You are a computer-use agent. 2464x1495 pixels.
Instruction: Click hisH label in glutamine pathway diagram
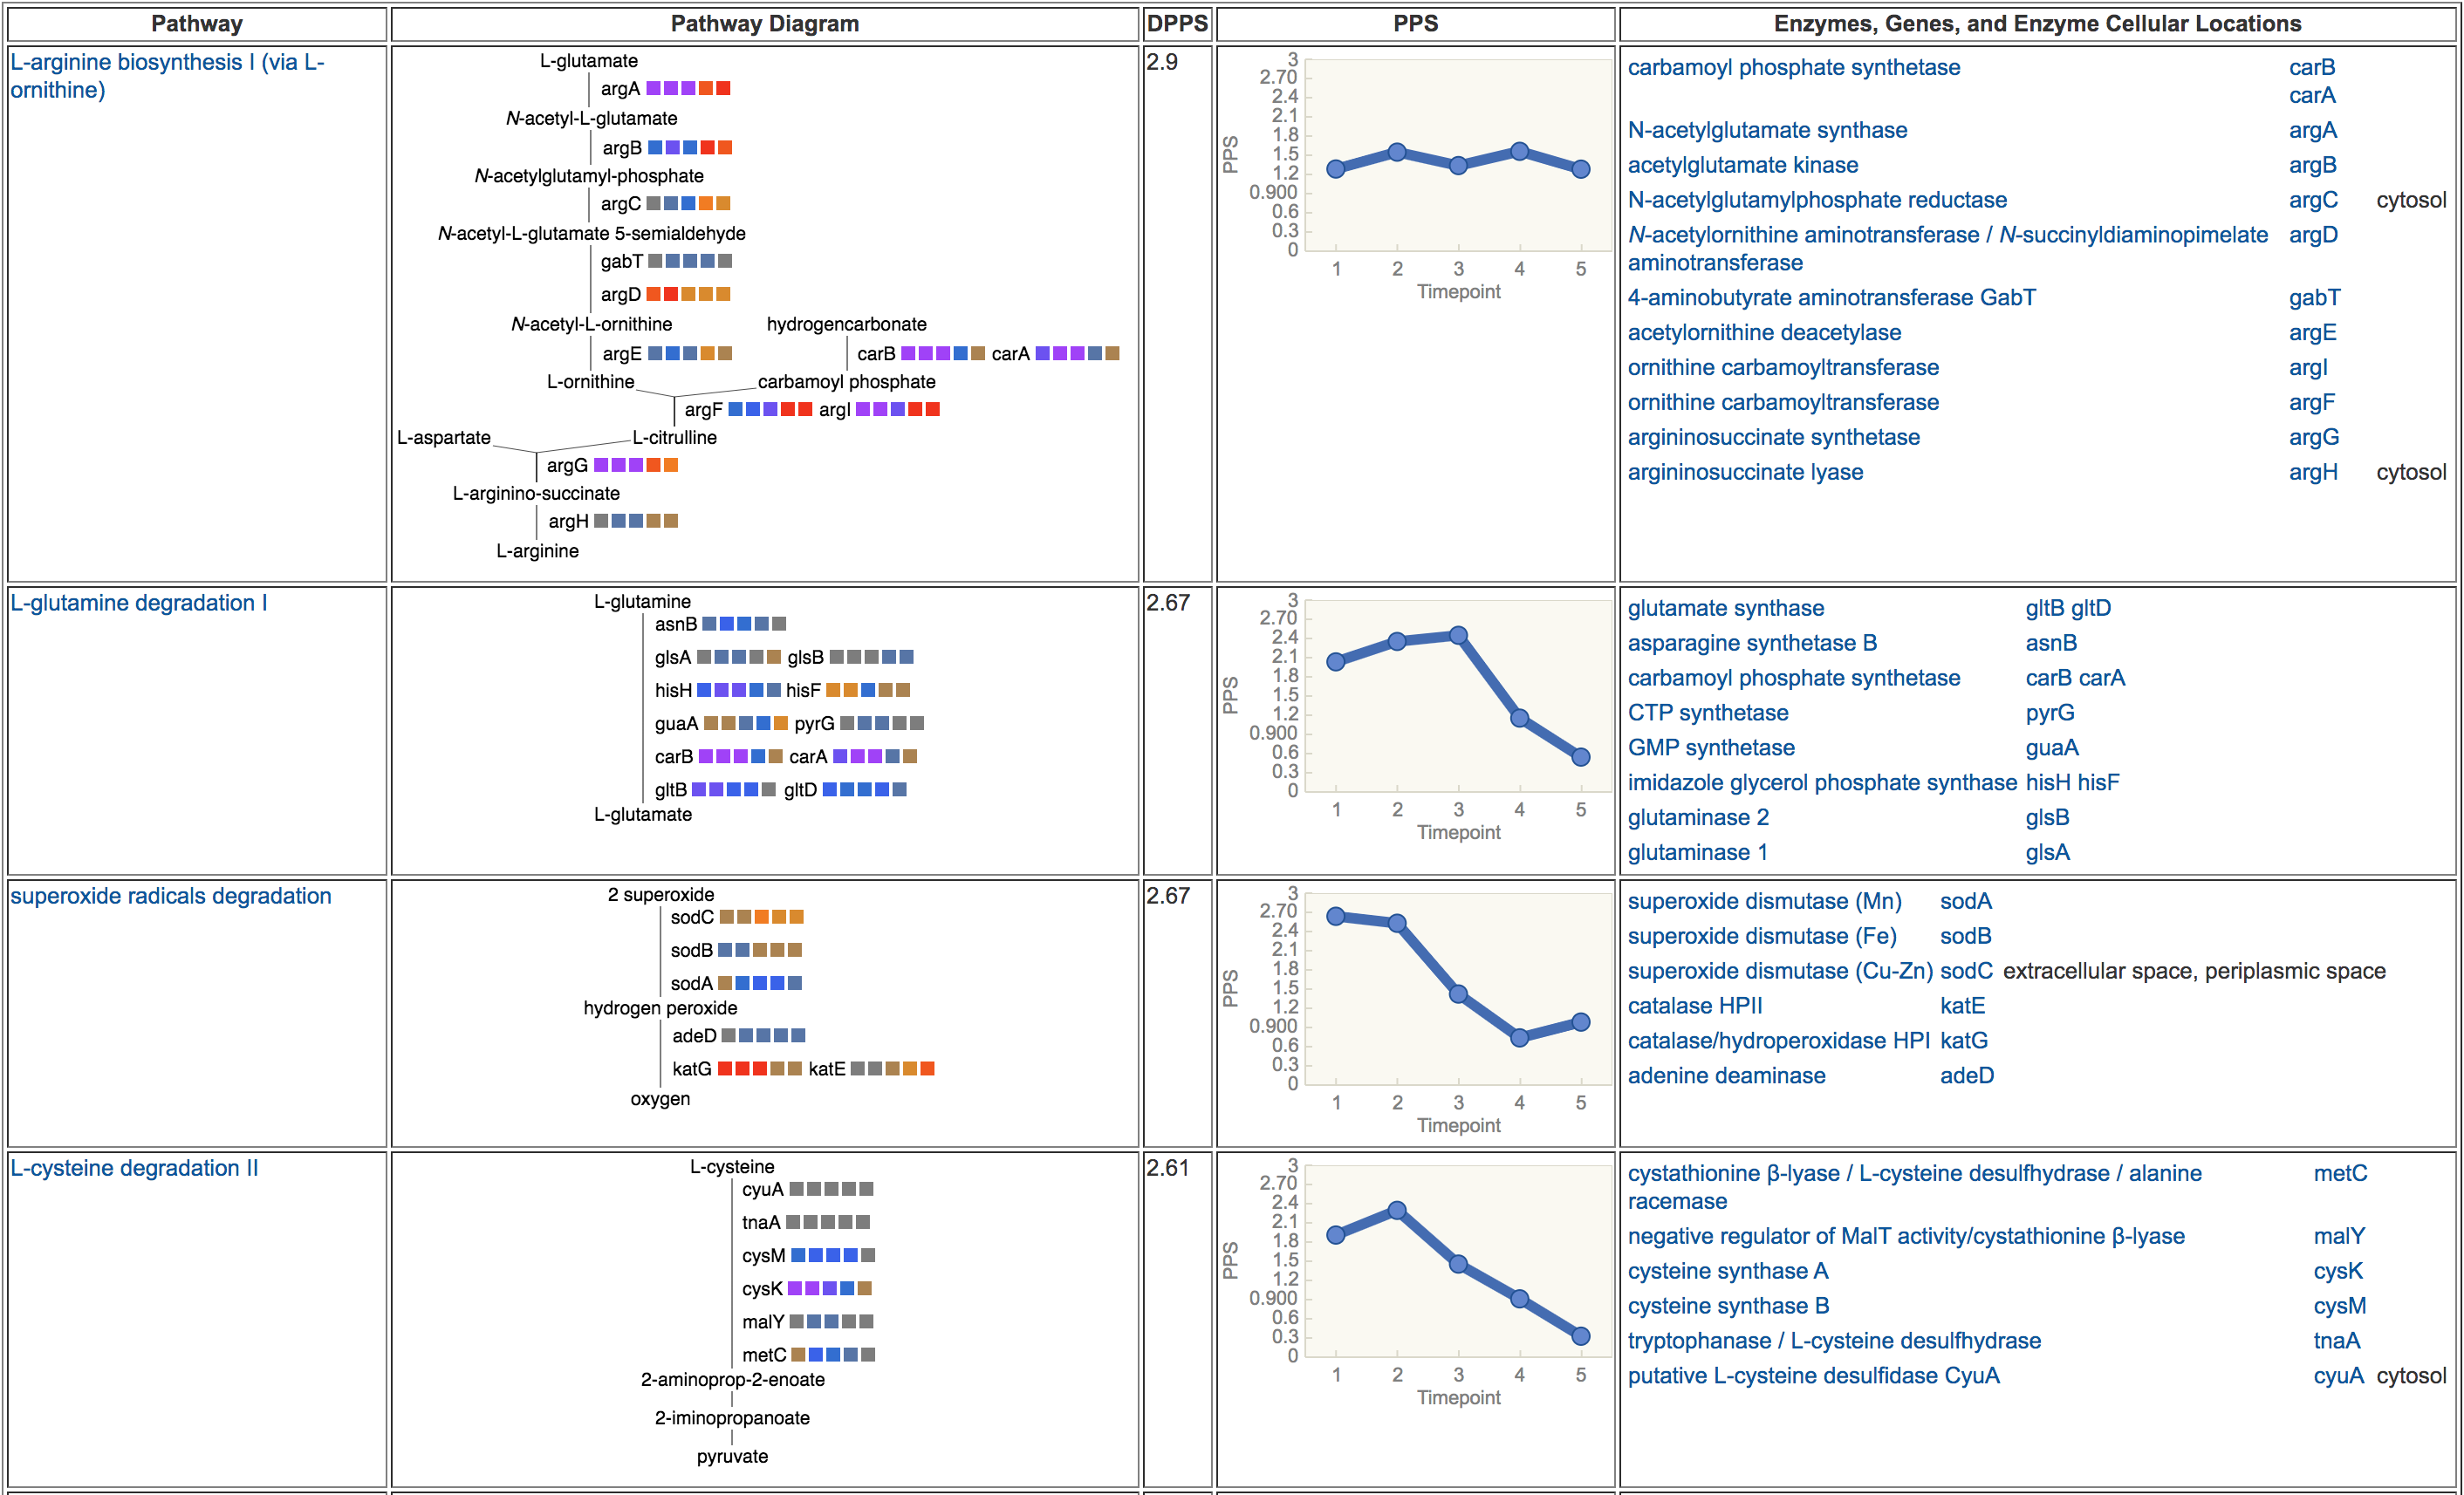673,691
